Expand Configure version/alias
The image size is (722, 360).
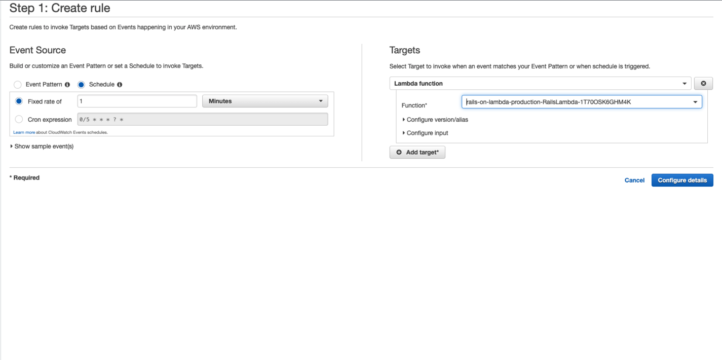(x=437, y=120)
